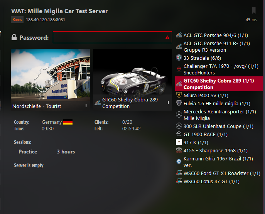The height and width of the screenshot is (214, 265).
Task: Click WSC logo beside Ford GT X1 Roadster
Action: coord(179,173)
